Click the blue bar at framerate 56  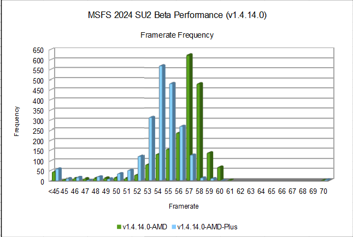[183, 153]
